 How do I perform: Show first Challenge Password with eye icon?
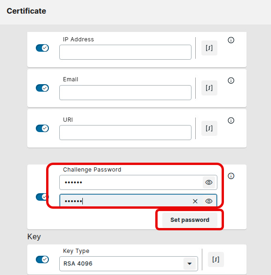(x=209, y=182)
